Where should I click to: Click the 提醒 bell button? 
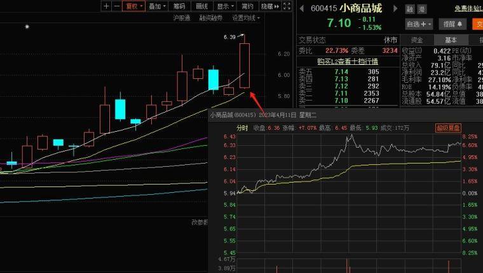(x=452, y=24)
